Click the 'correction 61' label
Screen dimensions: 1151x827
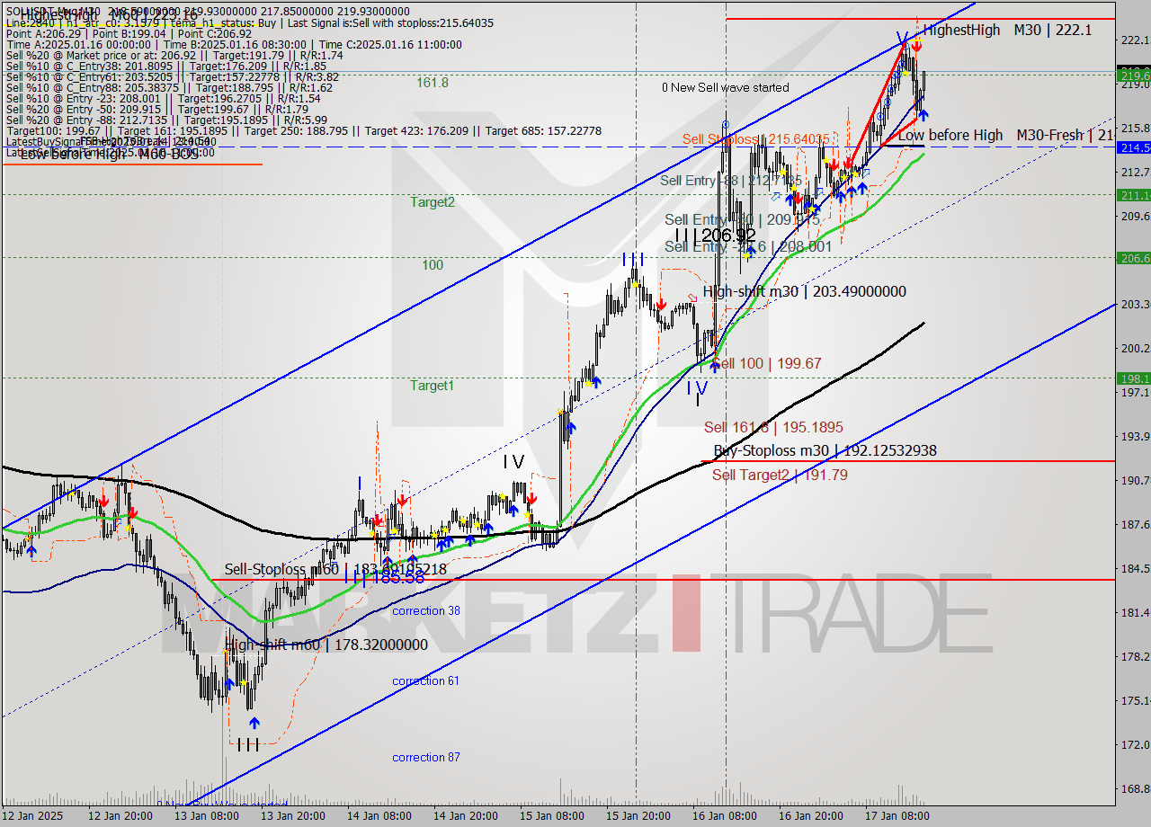[425, 681]
